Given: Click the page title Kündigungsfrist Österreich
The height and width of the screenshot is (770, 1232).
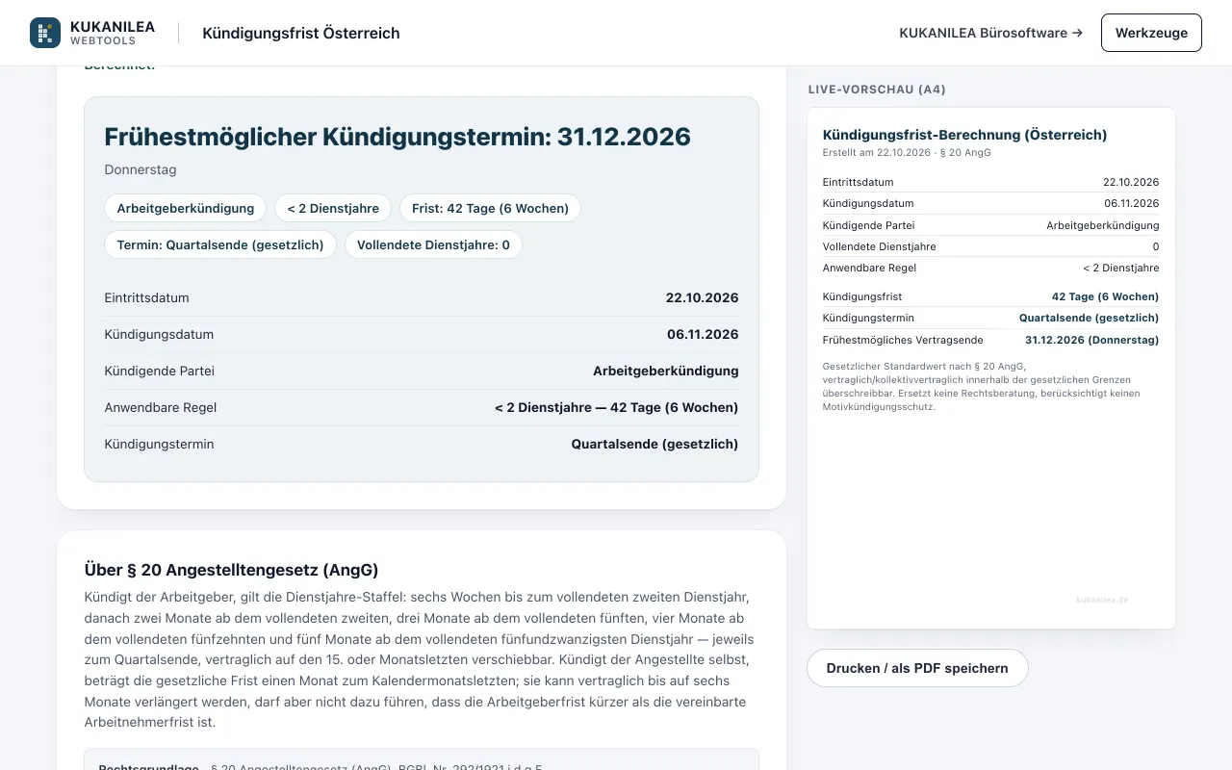Looking at the screenshot, I should click(x=301, y=33).
